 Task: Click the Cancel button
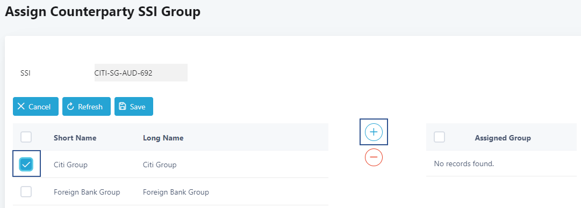click(35, 106)
